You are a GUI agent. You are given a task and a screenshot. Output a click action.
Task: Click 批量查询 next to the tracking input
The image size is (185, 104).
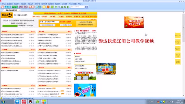(x=69, y=22)
